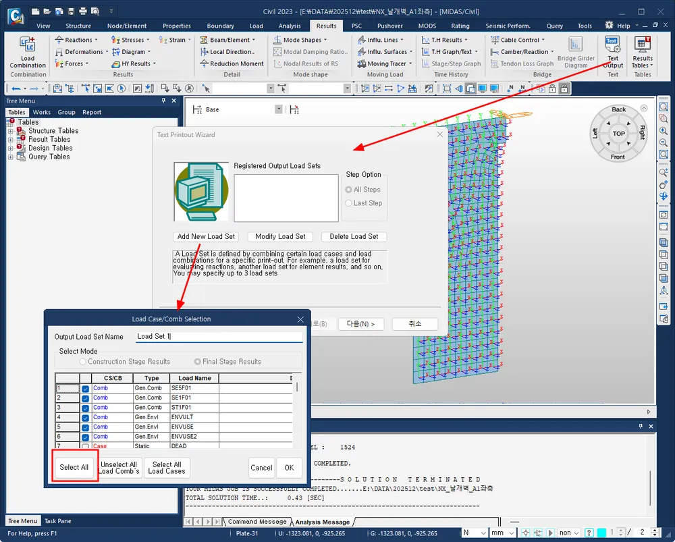Viewport: 675px width, 542px height.
Task: Switch to the Boundary ribbon tab
Action: pos(221,26)
